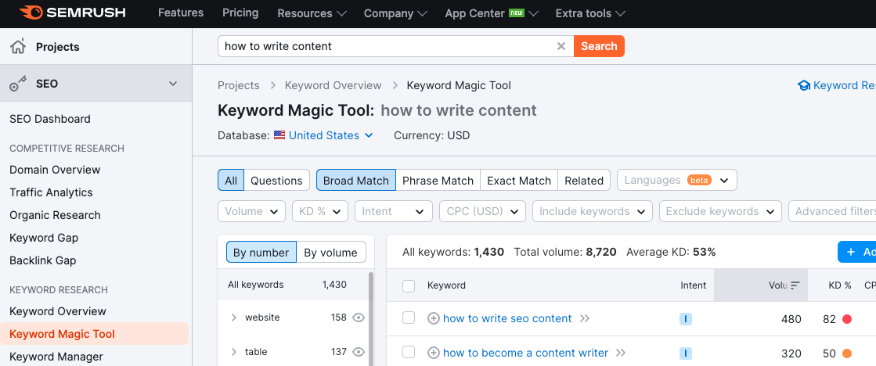Expand the website keyword group
This screenshot has height=366, width=876.
(x=233, y=318)
